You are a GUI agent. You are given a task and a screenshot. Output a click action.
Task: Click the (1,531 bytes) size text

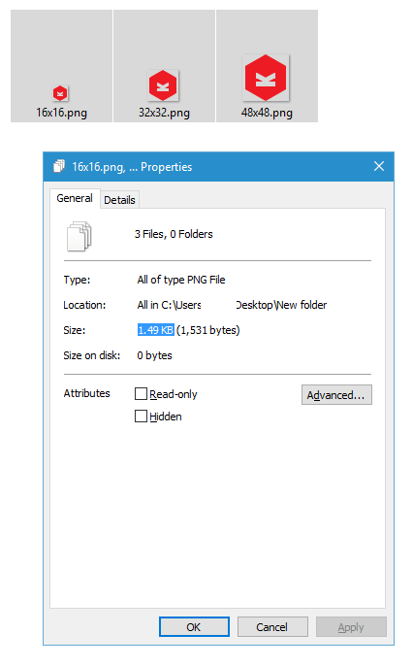[x=208, y=330]
